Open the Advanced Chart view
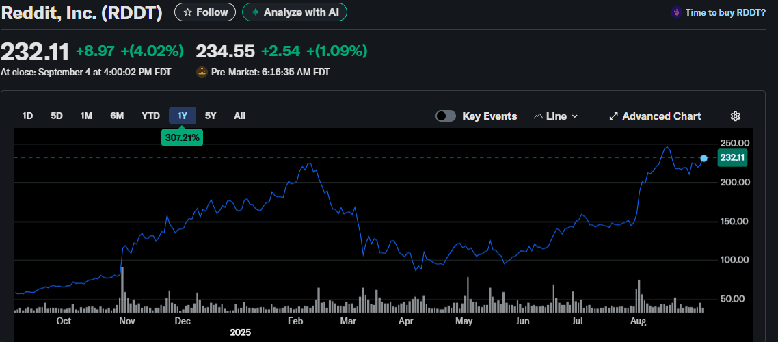778x342 pixels. 661,116
